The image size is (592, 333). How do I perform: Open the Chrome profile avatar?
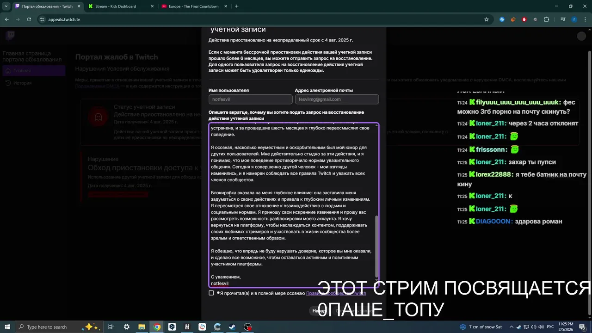[574, 19]
